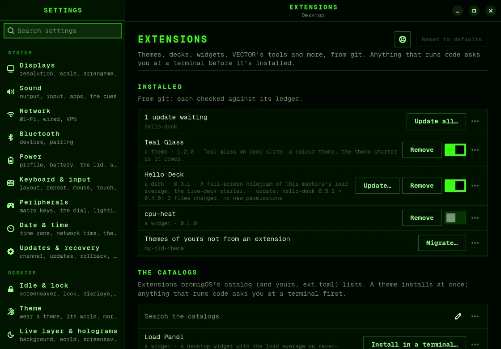This screenshot has width=501, height=349.
Task: Click the '1 update waiting' text
Action: pos(176,117)
